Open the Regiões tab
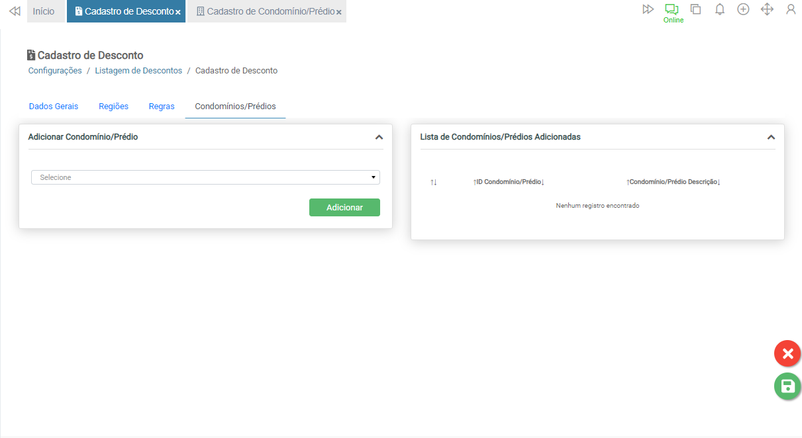Screen dimensions: 802x438 pos(113,107)
